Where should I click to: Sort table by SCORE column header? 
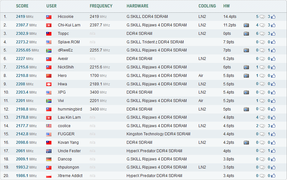22,6
